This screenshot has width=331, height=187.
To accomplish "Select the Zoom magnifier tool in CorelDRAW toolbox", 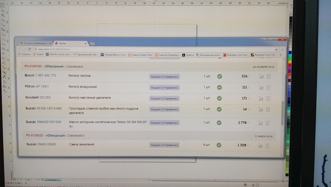I will pos(2,20).
